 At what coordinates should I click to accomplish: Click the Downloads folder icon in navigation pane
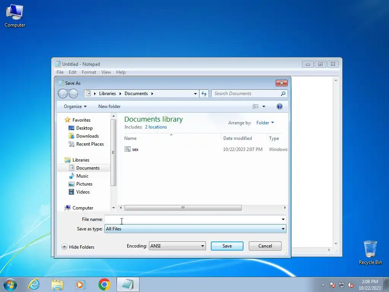click(x=71, y=136)
